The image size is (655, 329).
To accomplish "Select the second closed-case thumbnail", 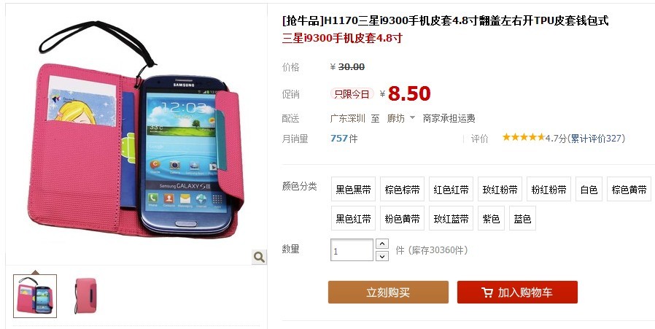I will click(x=86, y=295).
